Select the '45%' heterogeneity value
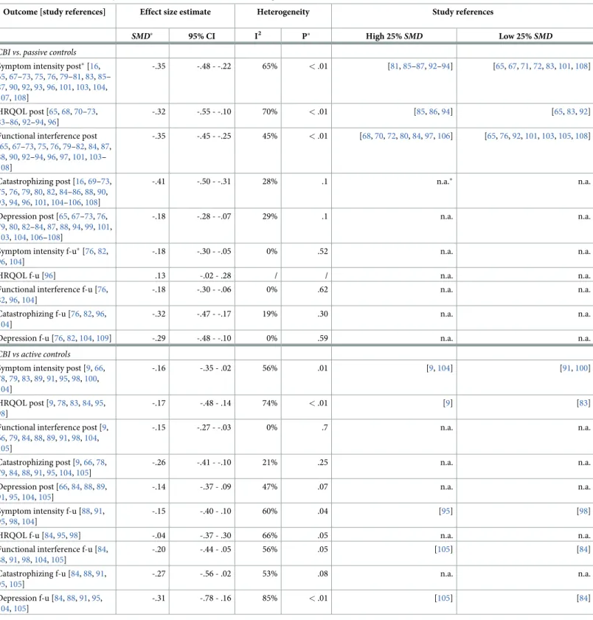593x620 pixels. (x=270, y=136)
